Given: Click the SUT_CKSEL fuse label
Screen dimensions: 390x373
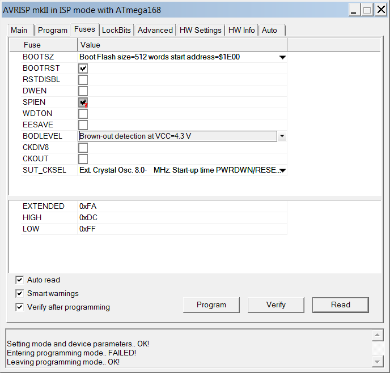Looking at the screenshot, I should point(44,170).
